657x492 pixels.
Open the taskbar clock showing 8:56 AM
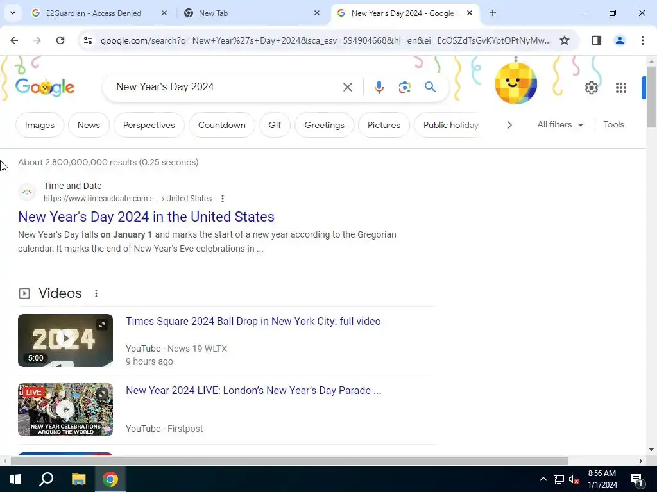pos(602,479)
